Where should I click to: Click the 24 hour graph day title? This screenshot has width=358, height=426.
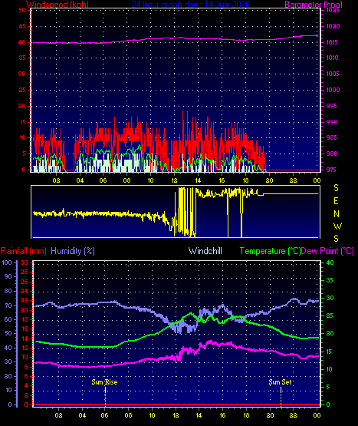point(191,4)
